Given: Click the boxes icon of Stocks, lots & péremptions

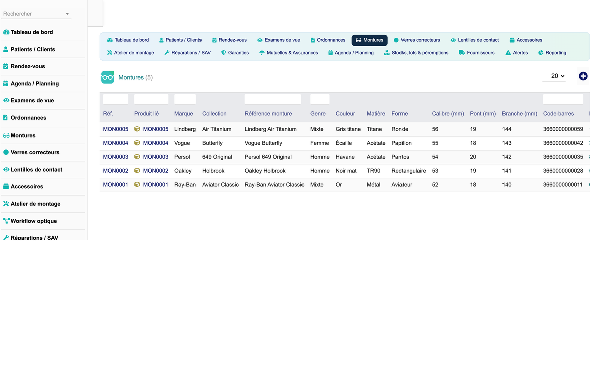Looking at the screenshot, I should coord(387,53).
